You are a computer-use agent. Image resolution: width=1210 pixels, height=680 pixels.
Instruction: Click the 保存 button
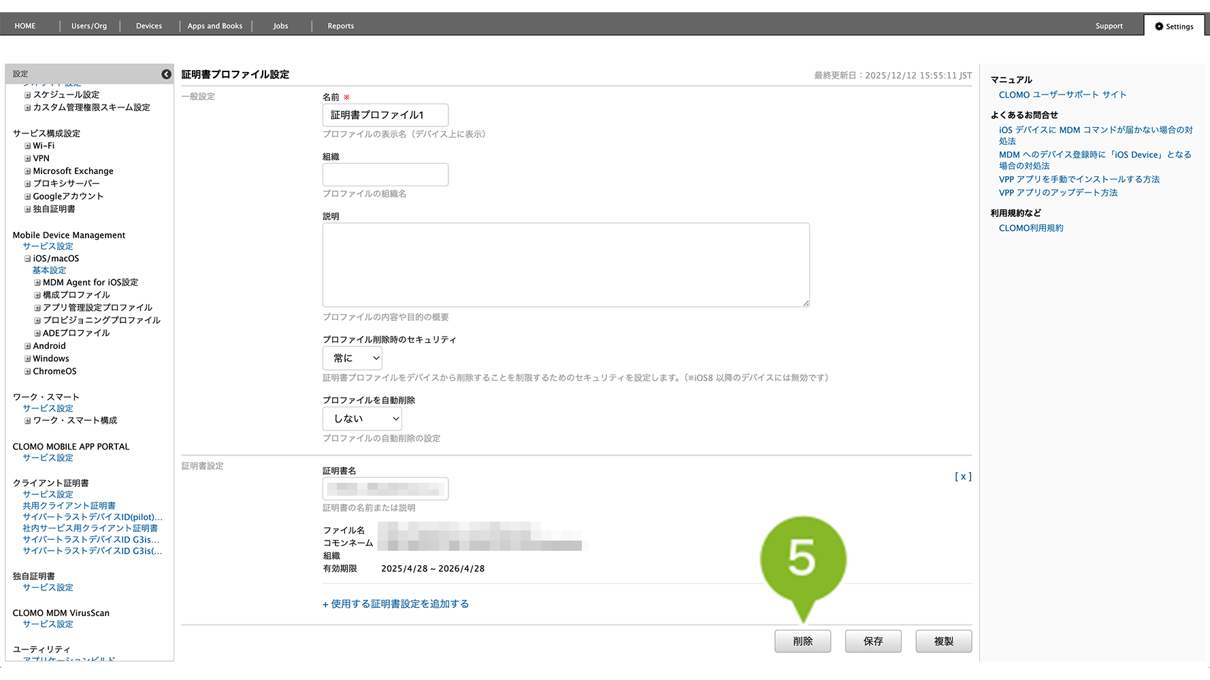[x=873, y=641]
